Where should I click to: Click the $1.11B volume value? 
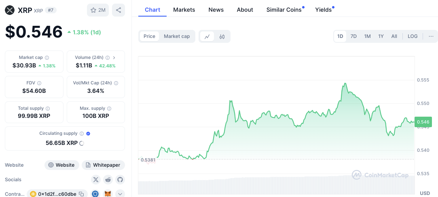84,66
